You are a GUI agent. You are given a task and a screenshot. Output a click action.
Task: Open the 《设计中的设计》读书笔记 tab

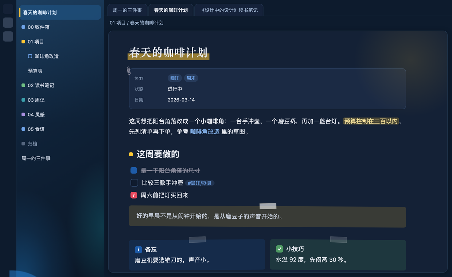(229, 10)
